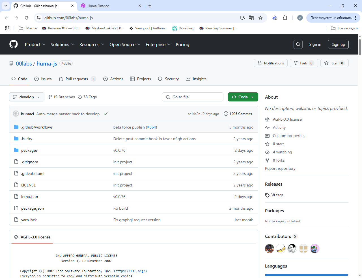362x278 pixels.
Task: Open the #364 pull request link
Action: pyautogui.click(x=151, y=127)
